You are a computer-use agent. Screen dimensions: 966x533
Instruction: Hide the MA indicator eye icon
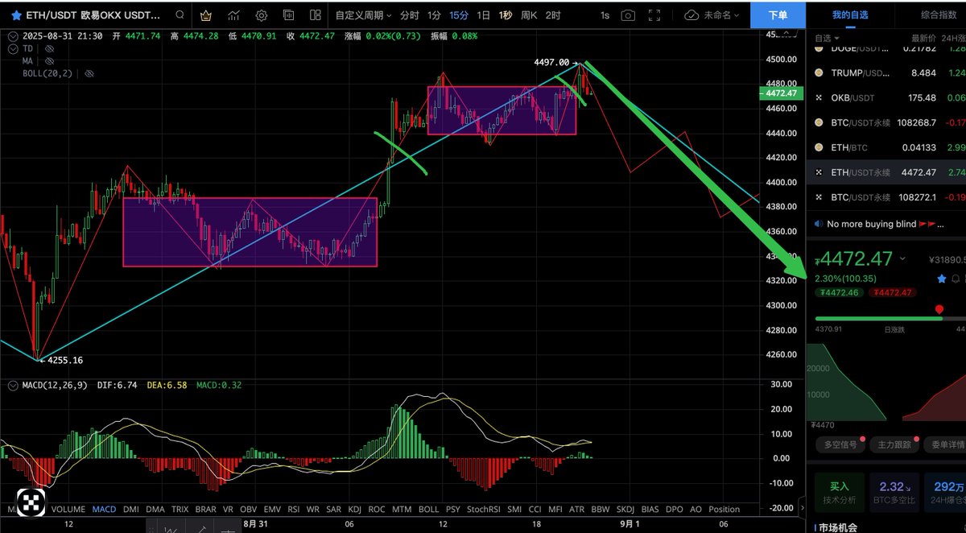click(x=49, y=60)
